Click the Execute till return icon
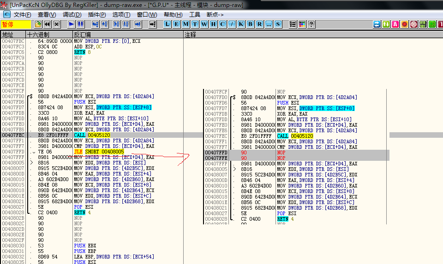The height and width of the screenshot is (264, 443). click(138, 24)
